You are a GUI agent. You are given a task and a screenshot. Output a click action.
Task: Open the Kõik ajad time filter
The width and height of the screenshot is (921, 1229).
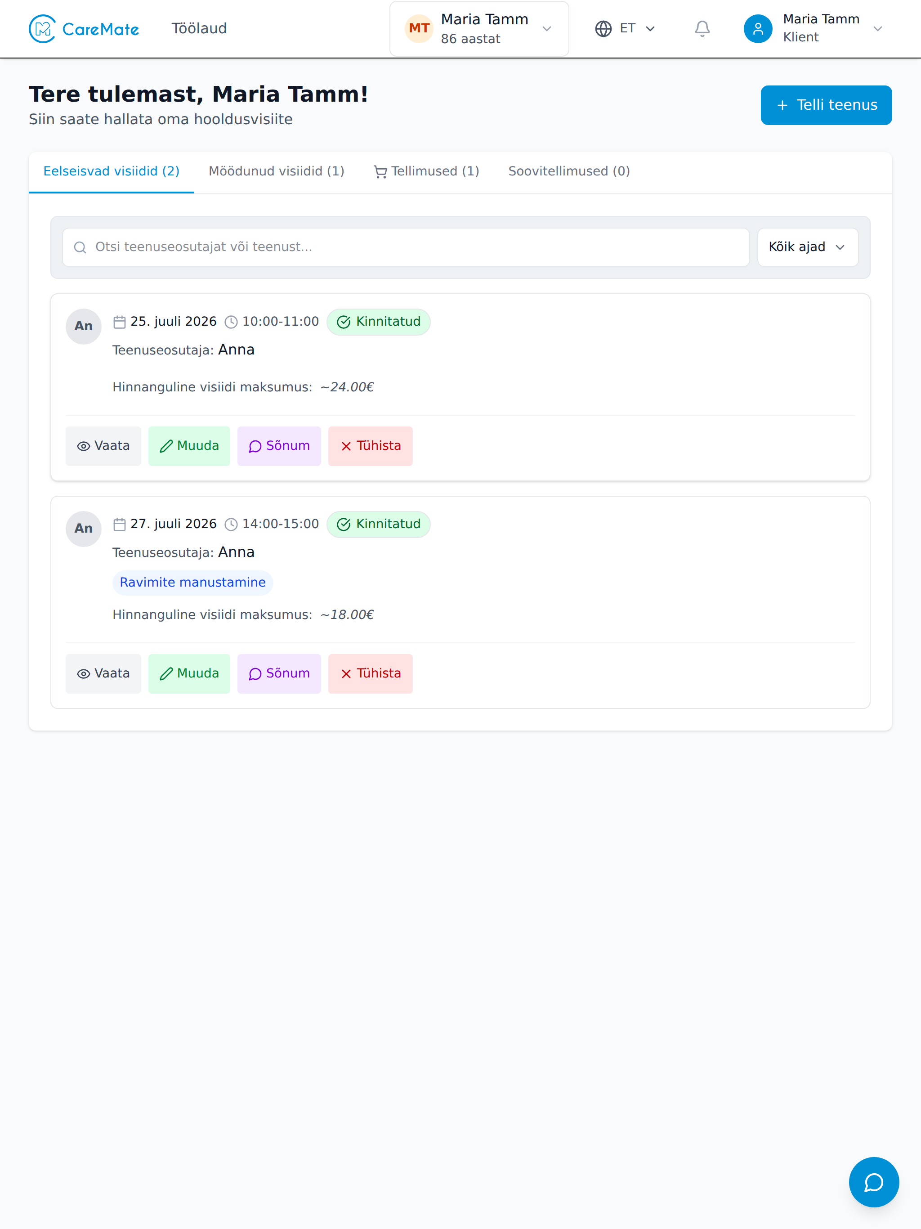pos(808,247)
